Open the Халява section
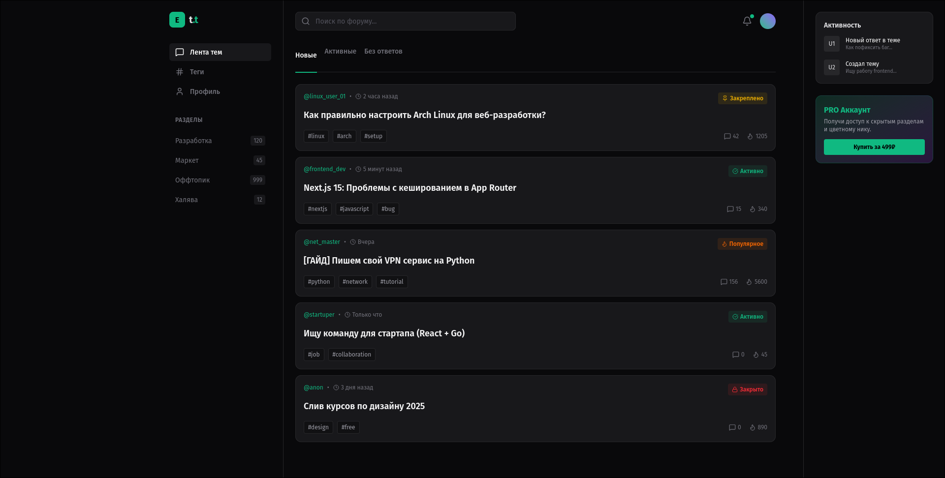The image size is (945, 478). (187, 200)
